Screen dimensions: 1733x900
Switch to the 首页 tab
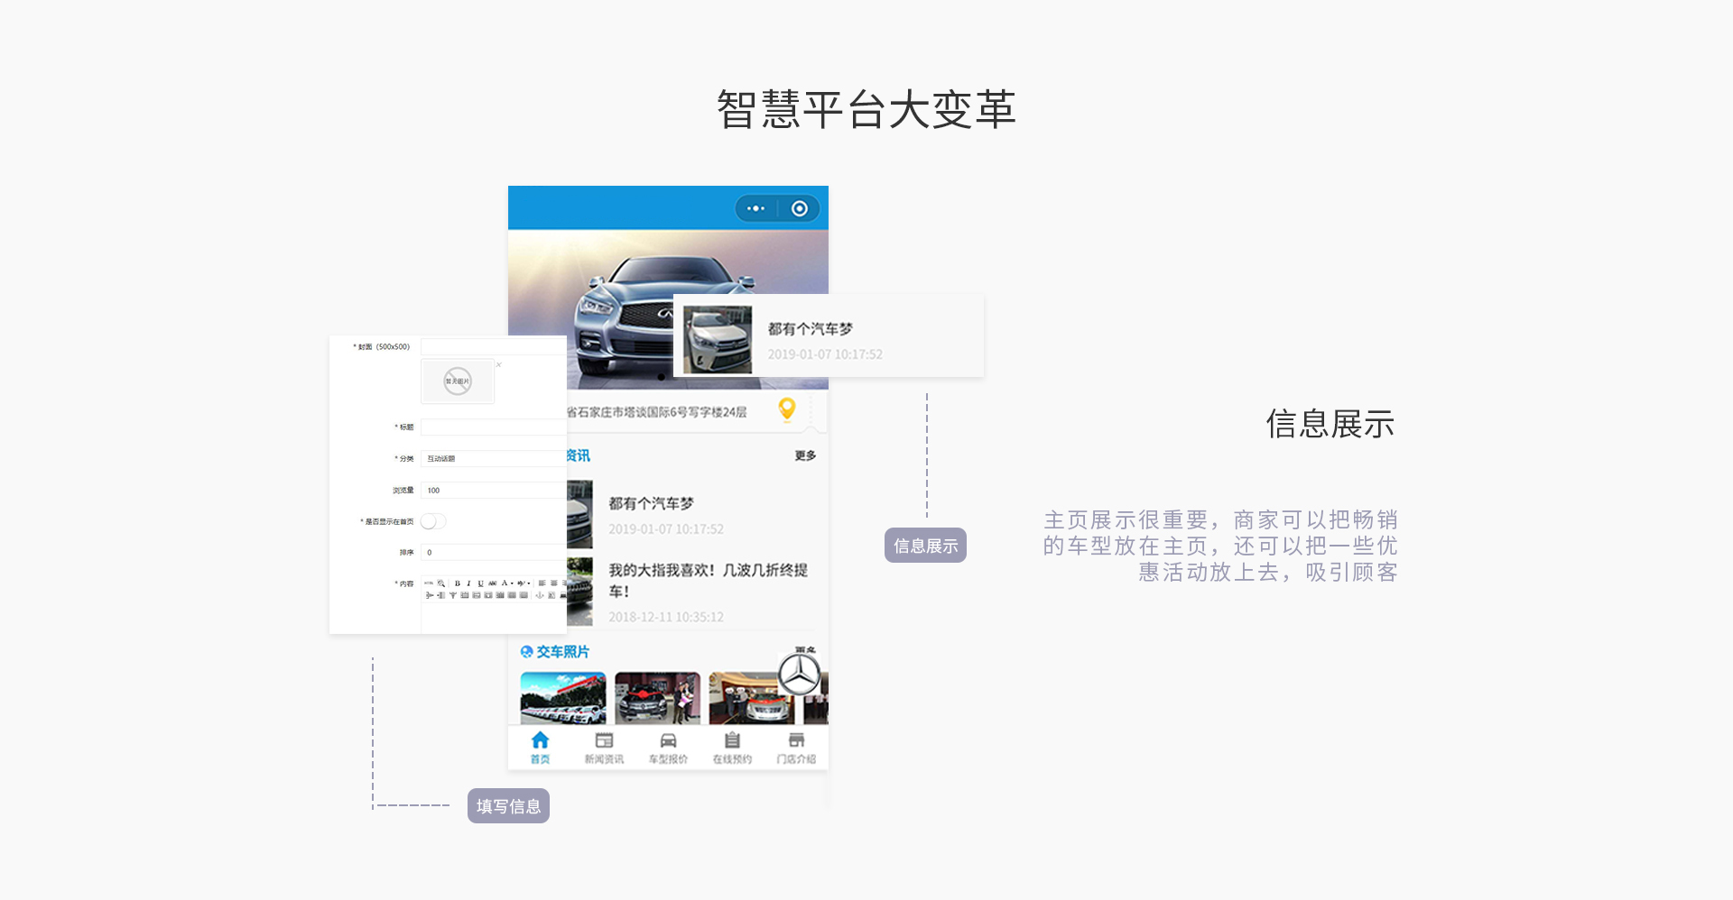click(540, 748)
